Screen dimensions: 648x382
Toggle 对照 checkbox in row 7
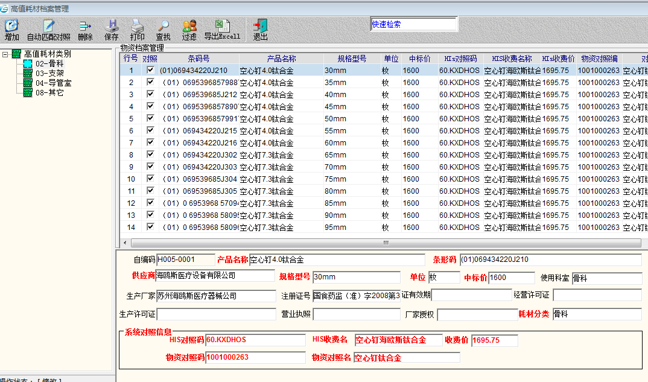[150, 142]
